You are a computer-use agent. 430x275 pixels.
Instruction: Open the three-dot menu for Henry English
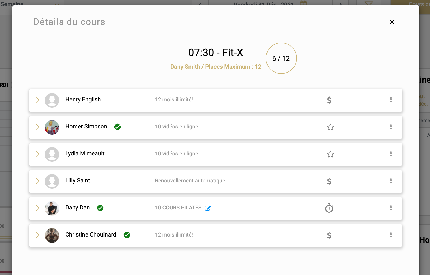coord(391,100)
